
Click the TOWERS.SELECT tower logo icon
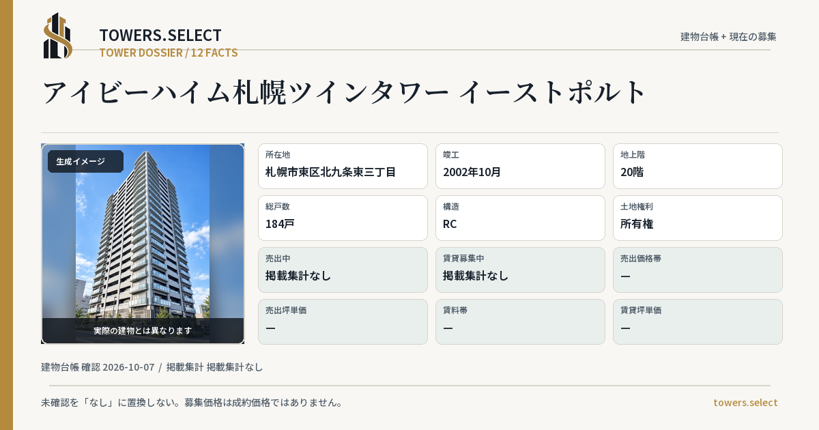[58, 35]
